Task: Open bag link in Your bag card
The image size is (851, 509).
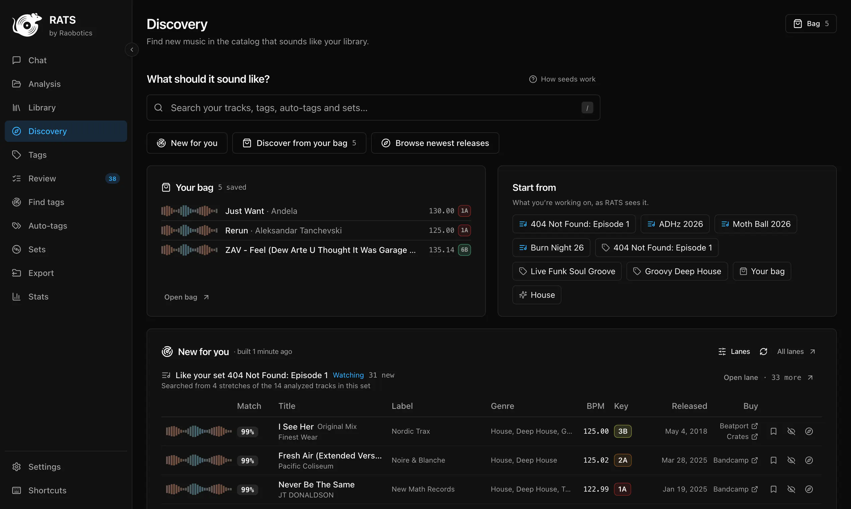Action: click(x=187, y=297)
